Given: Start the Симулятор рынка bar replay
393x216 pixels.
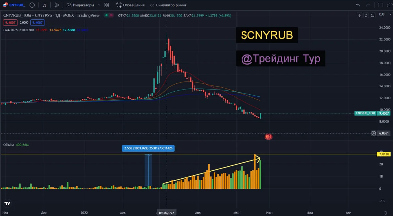Looking at the screenshot, I should click(x=168, y=5).
